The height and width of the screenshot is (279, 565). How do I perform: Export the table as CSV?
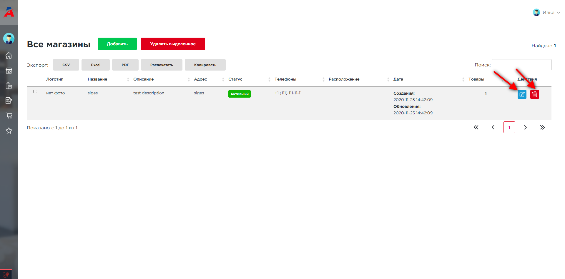click(x=66, y=65)
